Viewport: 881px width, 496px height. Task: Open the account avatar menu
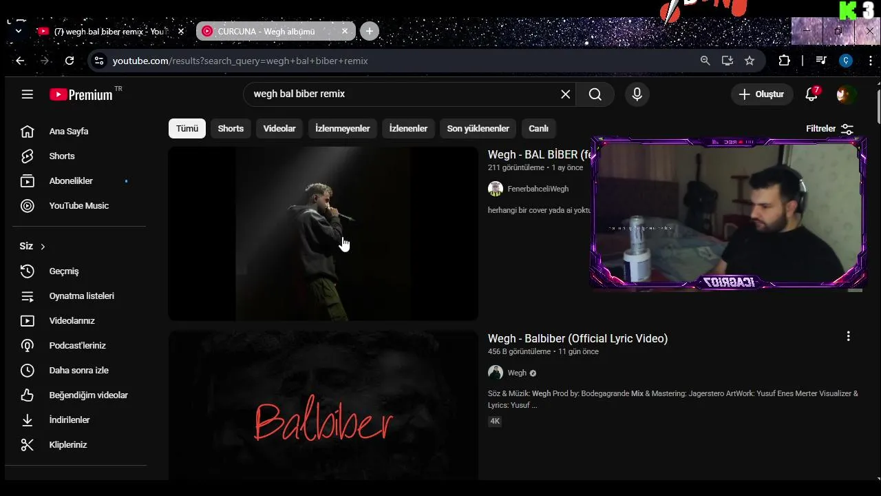coord(845,94)
